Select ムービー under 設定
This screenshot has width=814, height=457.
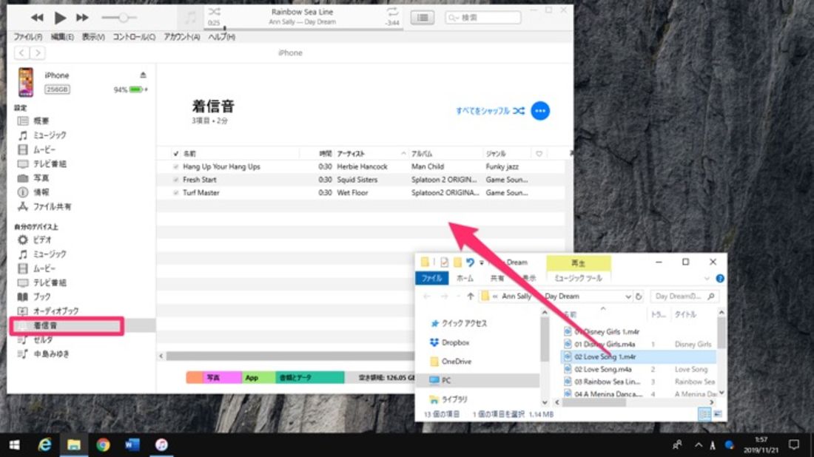pos(44,150)
